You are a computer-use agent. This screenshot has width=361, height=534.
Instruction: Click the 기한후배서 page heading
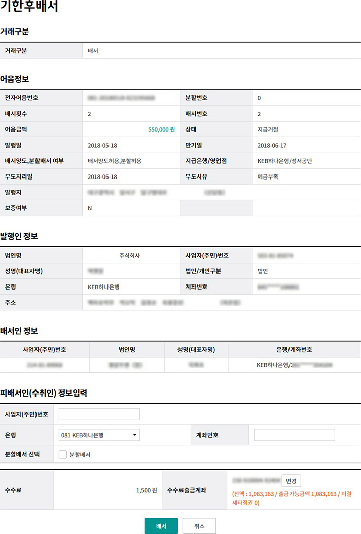29,8
